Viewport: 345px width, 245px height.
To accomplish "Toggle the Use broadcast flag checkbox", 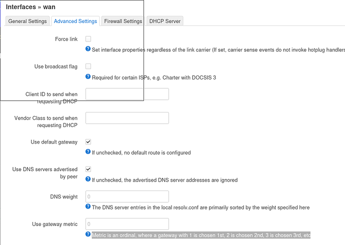I will point(88,66).
